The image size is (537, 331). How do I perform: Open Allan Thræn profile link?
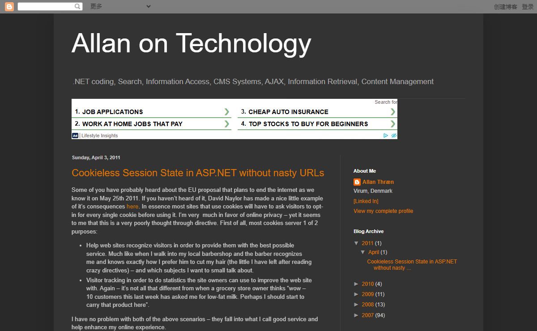[378, 182]
